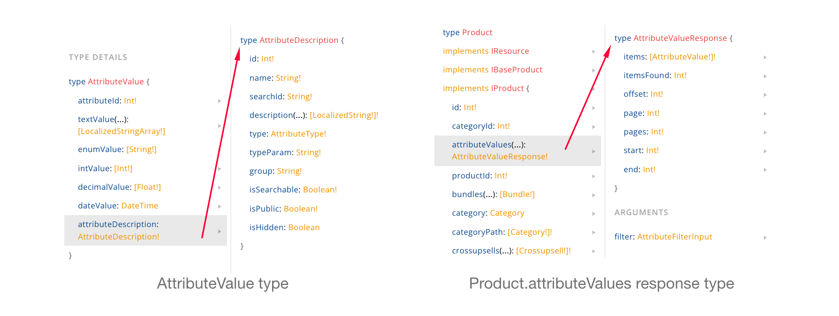Expand arrow beside filter argument
Image resolution: width=839 pixels, height=316 pixels.
coord(765,237)
